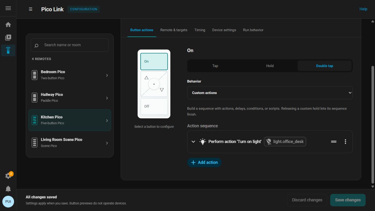Select the lower triangle button on remote
This screenshot has width=375, height=211.
[x=162, y=90]
